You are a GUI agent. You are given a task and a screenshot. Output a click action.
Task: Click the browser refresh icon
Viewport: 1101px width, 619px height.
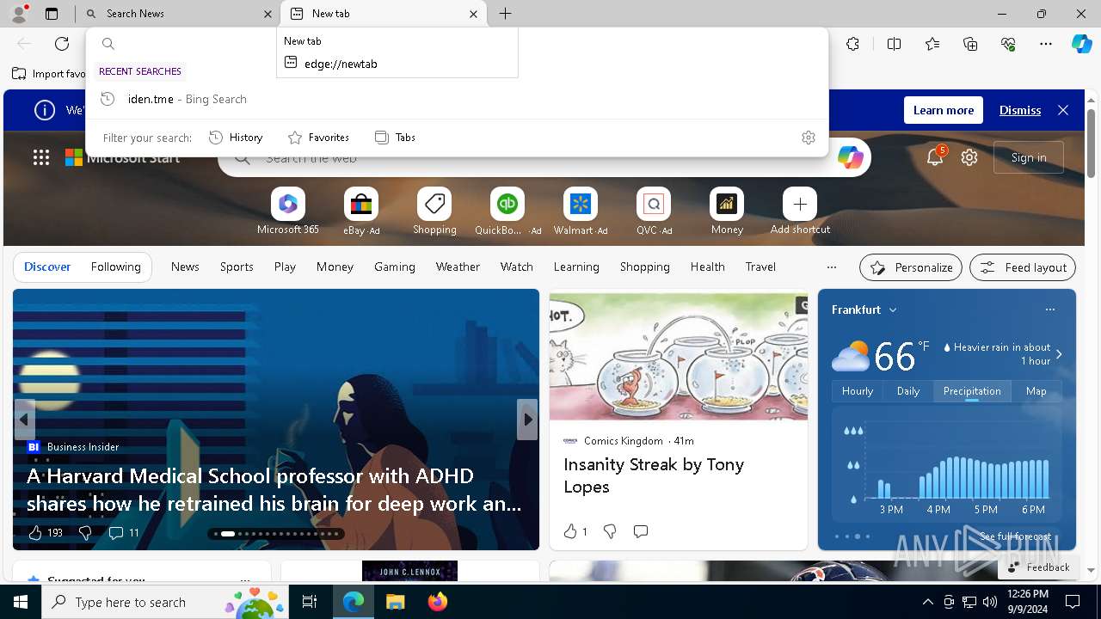click(62, 44)
